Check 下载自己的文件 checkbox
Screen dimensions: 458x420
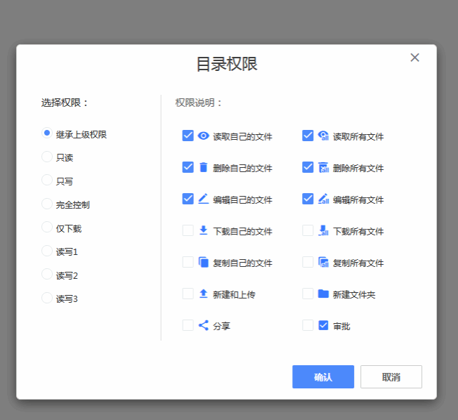pyautogui.click(x=188, y=230)
